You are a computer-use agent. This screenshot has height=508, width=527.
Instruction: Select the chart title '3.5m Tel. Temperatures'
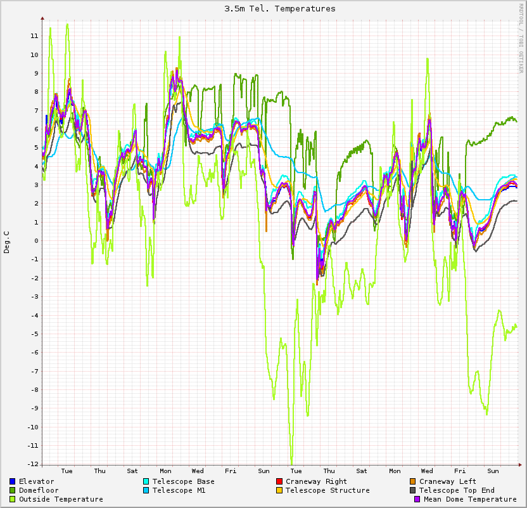[280, 9]
